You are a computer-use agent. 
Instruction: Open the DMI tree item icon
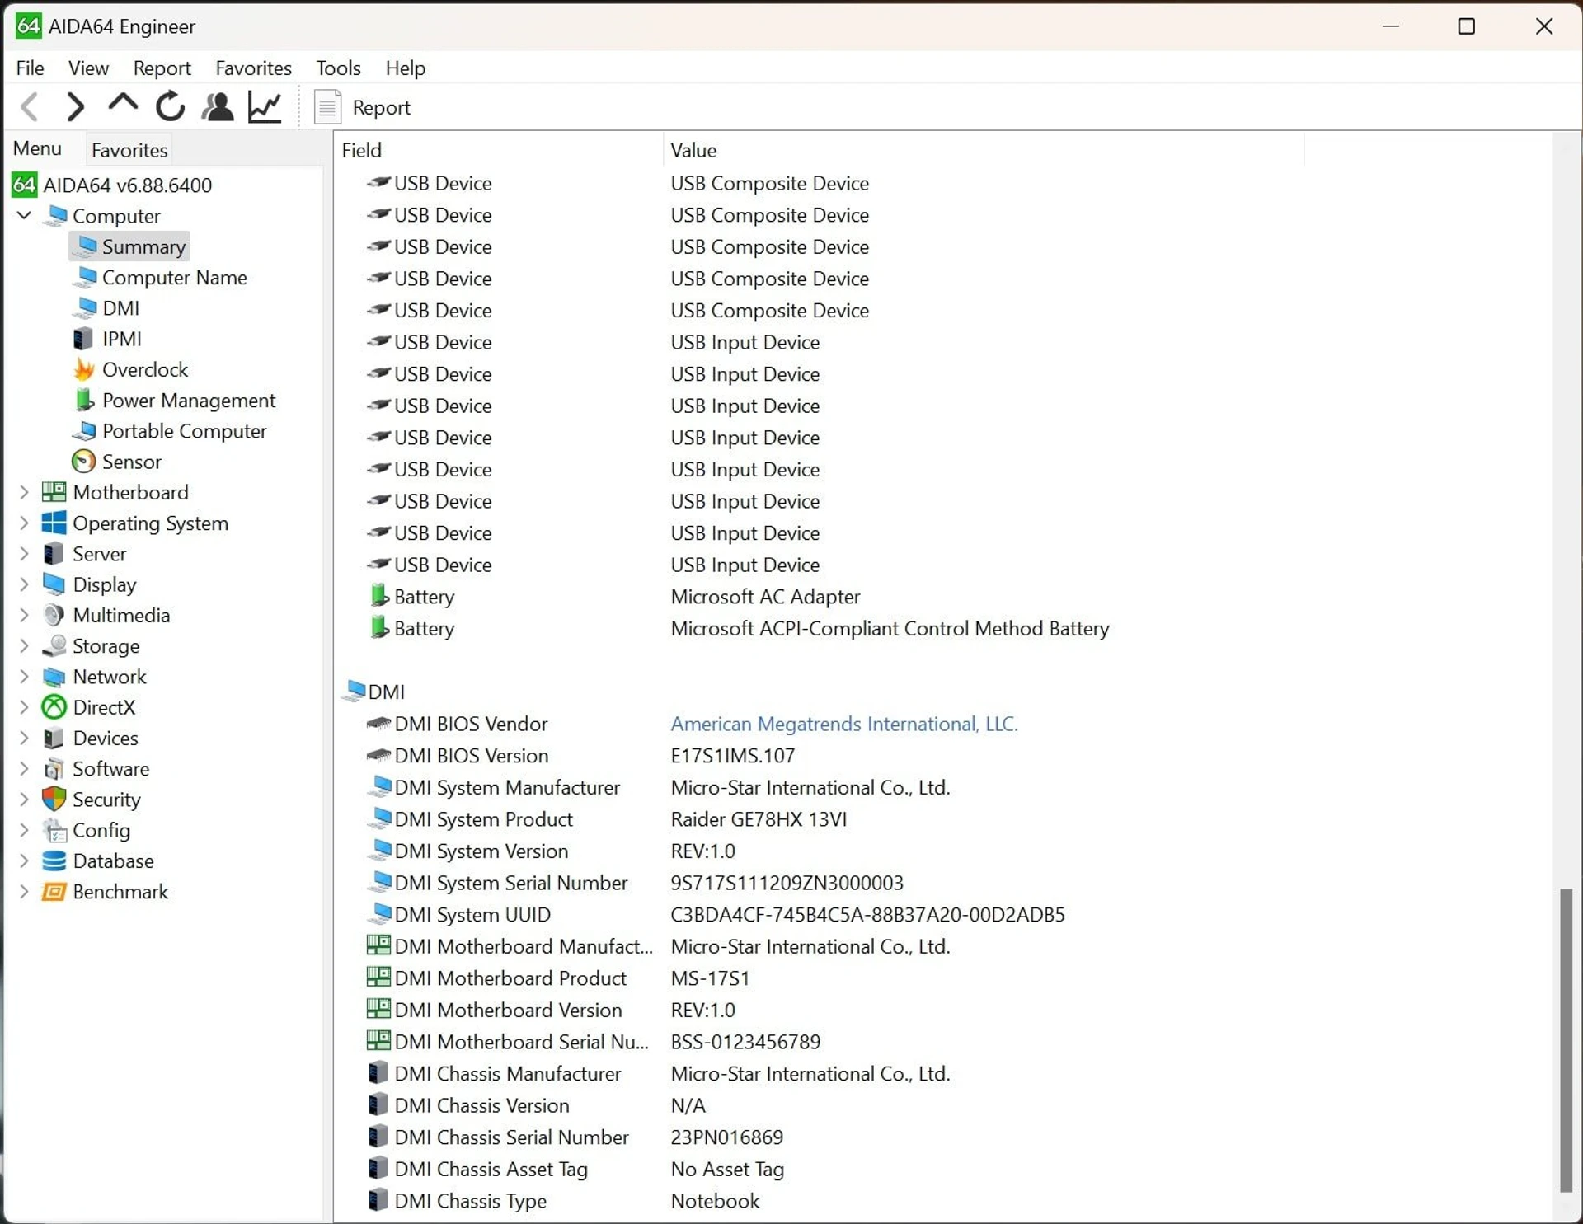click(85, 307)
